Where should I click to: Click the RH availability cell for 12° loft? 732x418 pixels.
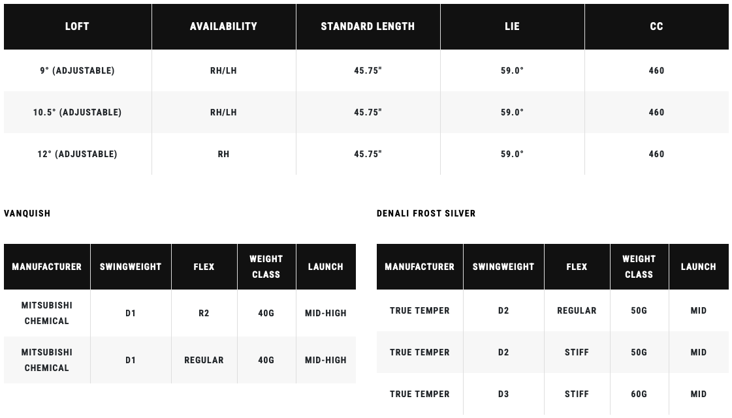point(223,154)
